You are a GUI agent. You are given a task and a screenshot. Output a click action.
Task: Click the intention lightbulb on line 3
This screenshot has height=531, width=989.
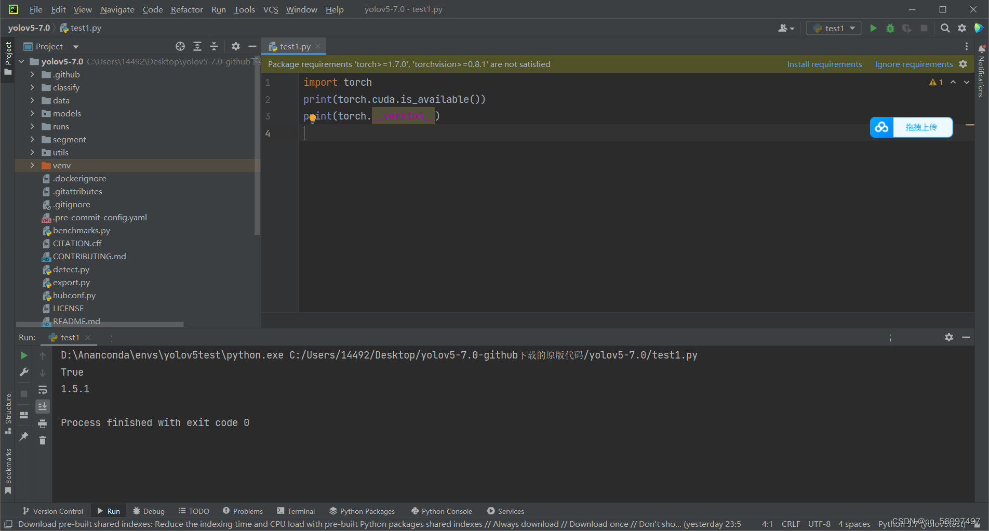pyautogui.click(x=312, y=118)
